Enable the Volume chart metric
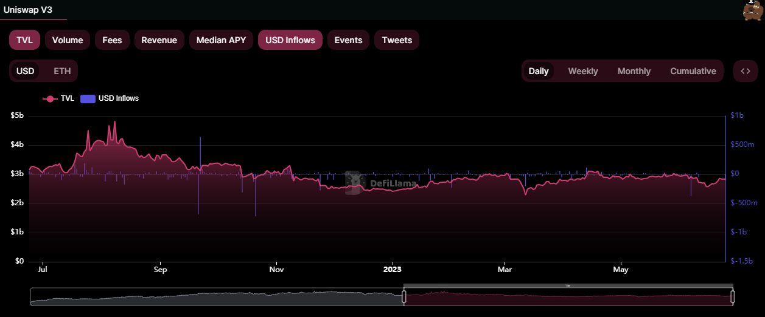 (68, 40)
